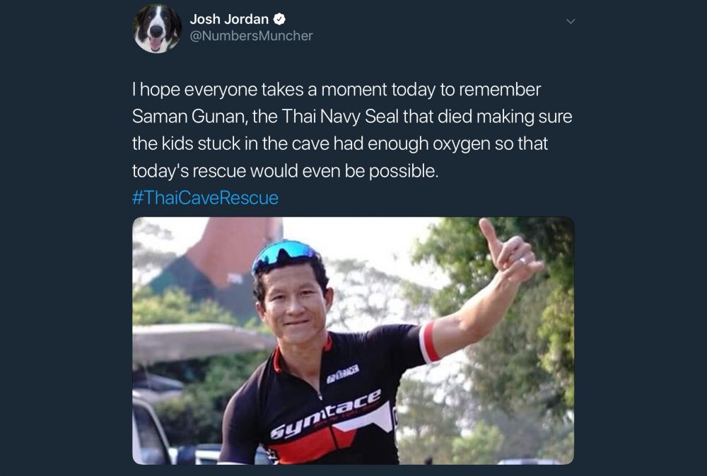Click the words "Thai Navy Seal"
The width and height of the screenshot is (707, 476).
[341, 117]
